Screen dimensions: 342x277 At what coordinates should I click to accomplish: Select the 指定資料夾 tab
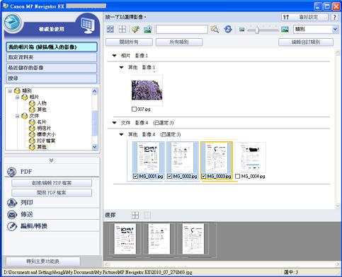52,57
